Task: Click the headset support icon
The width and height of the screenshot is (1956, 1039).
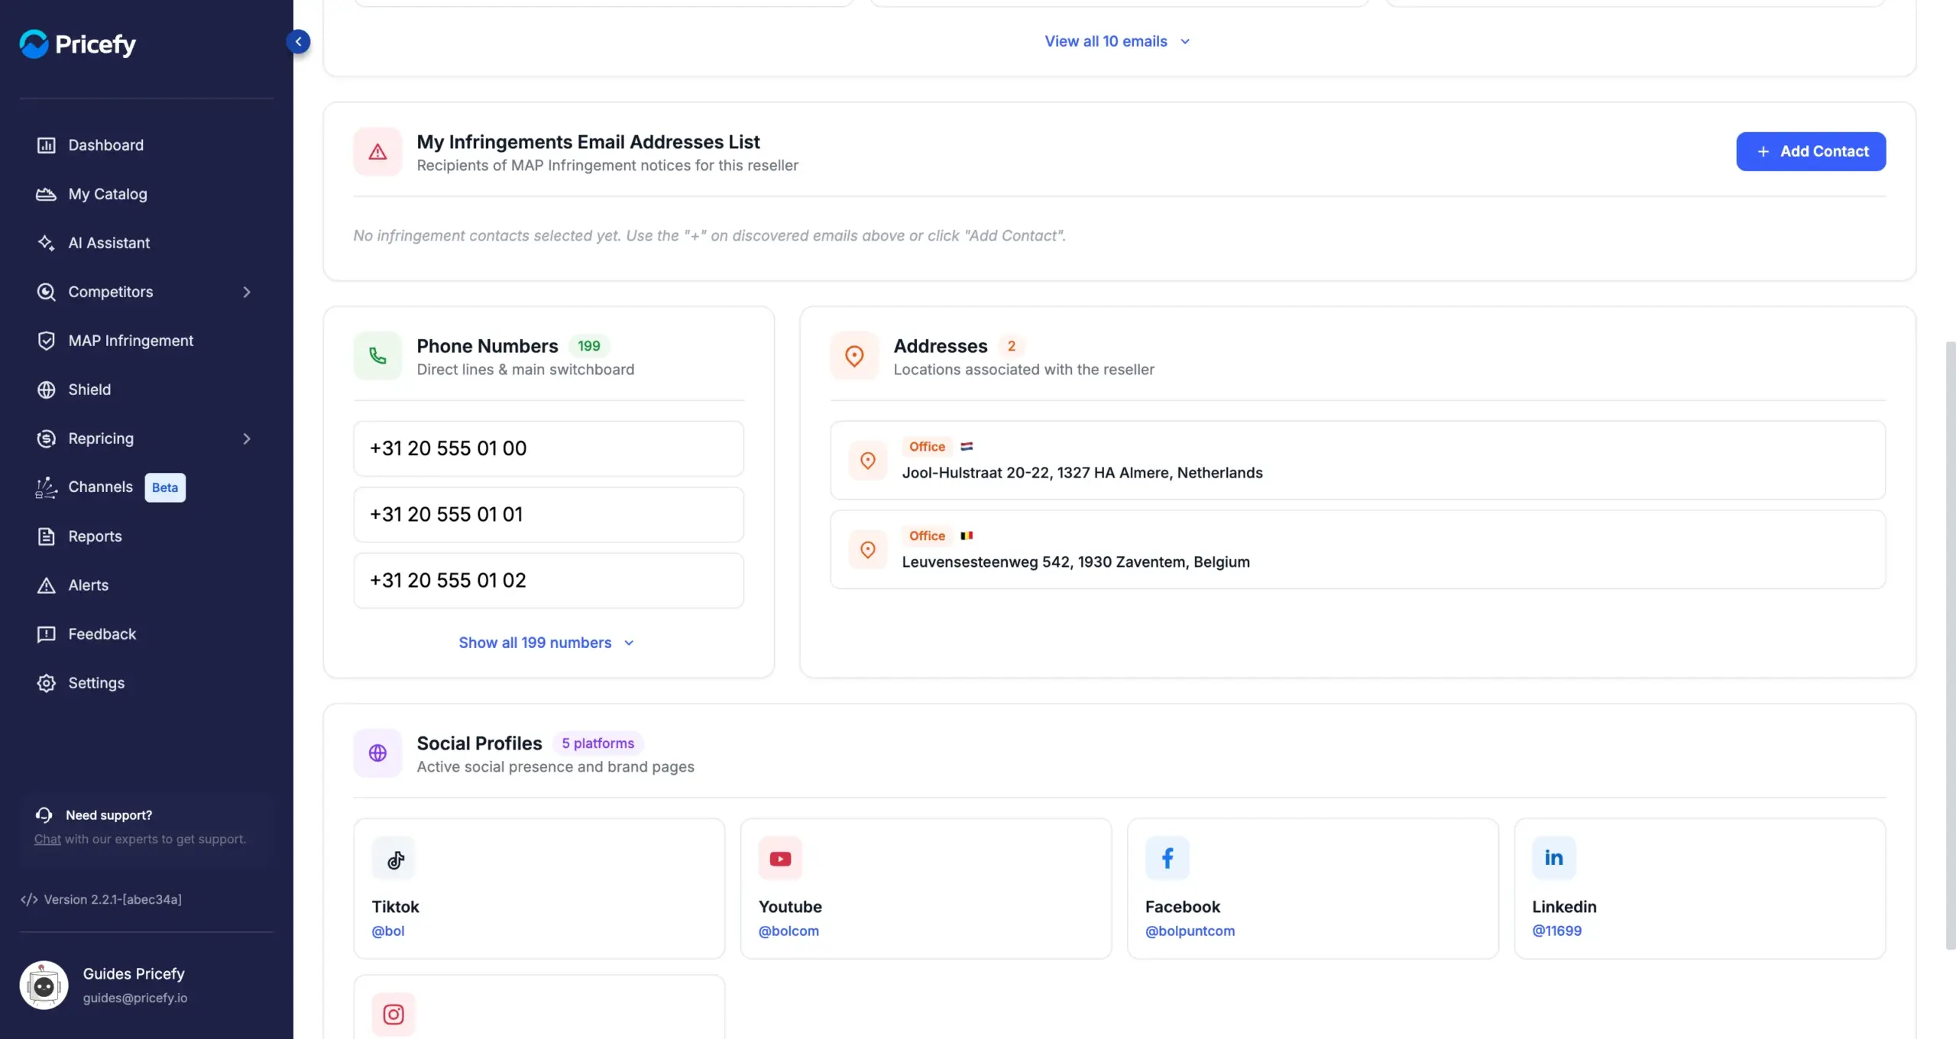Action: (x=44, y=815)
